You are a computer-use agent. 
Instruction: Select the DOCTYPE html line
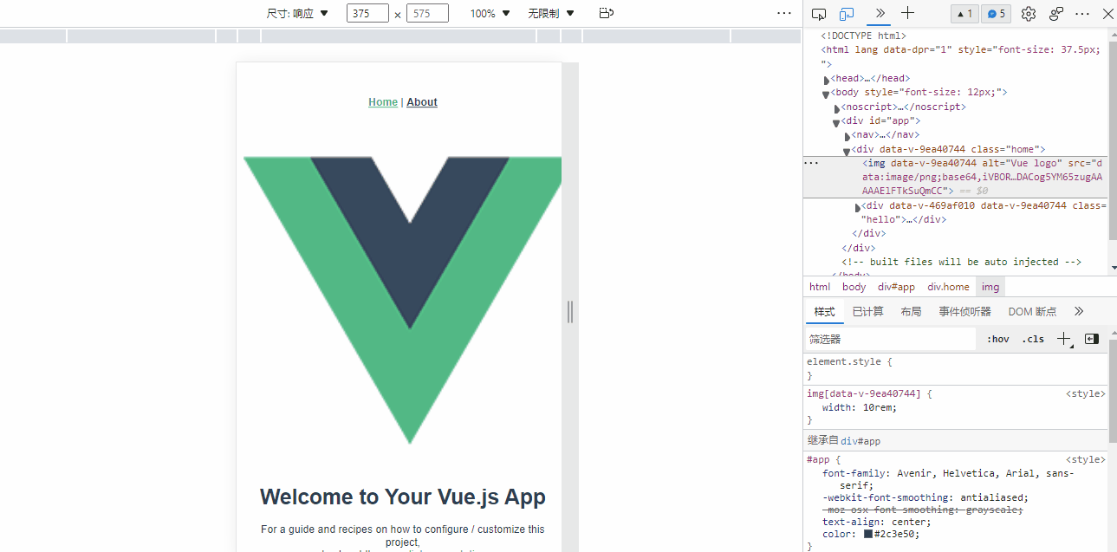(x=863, y=36)
